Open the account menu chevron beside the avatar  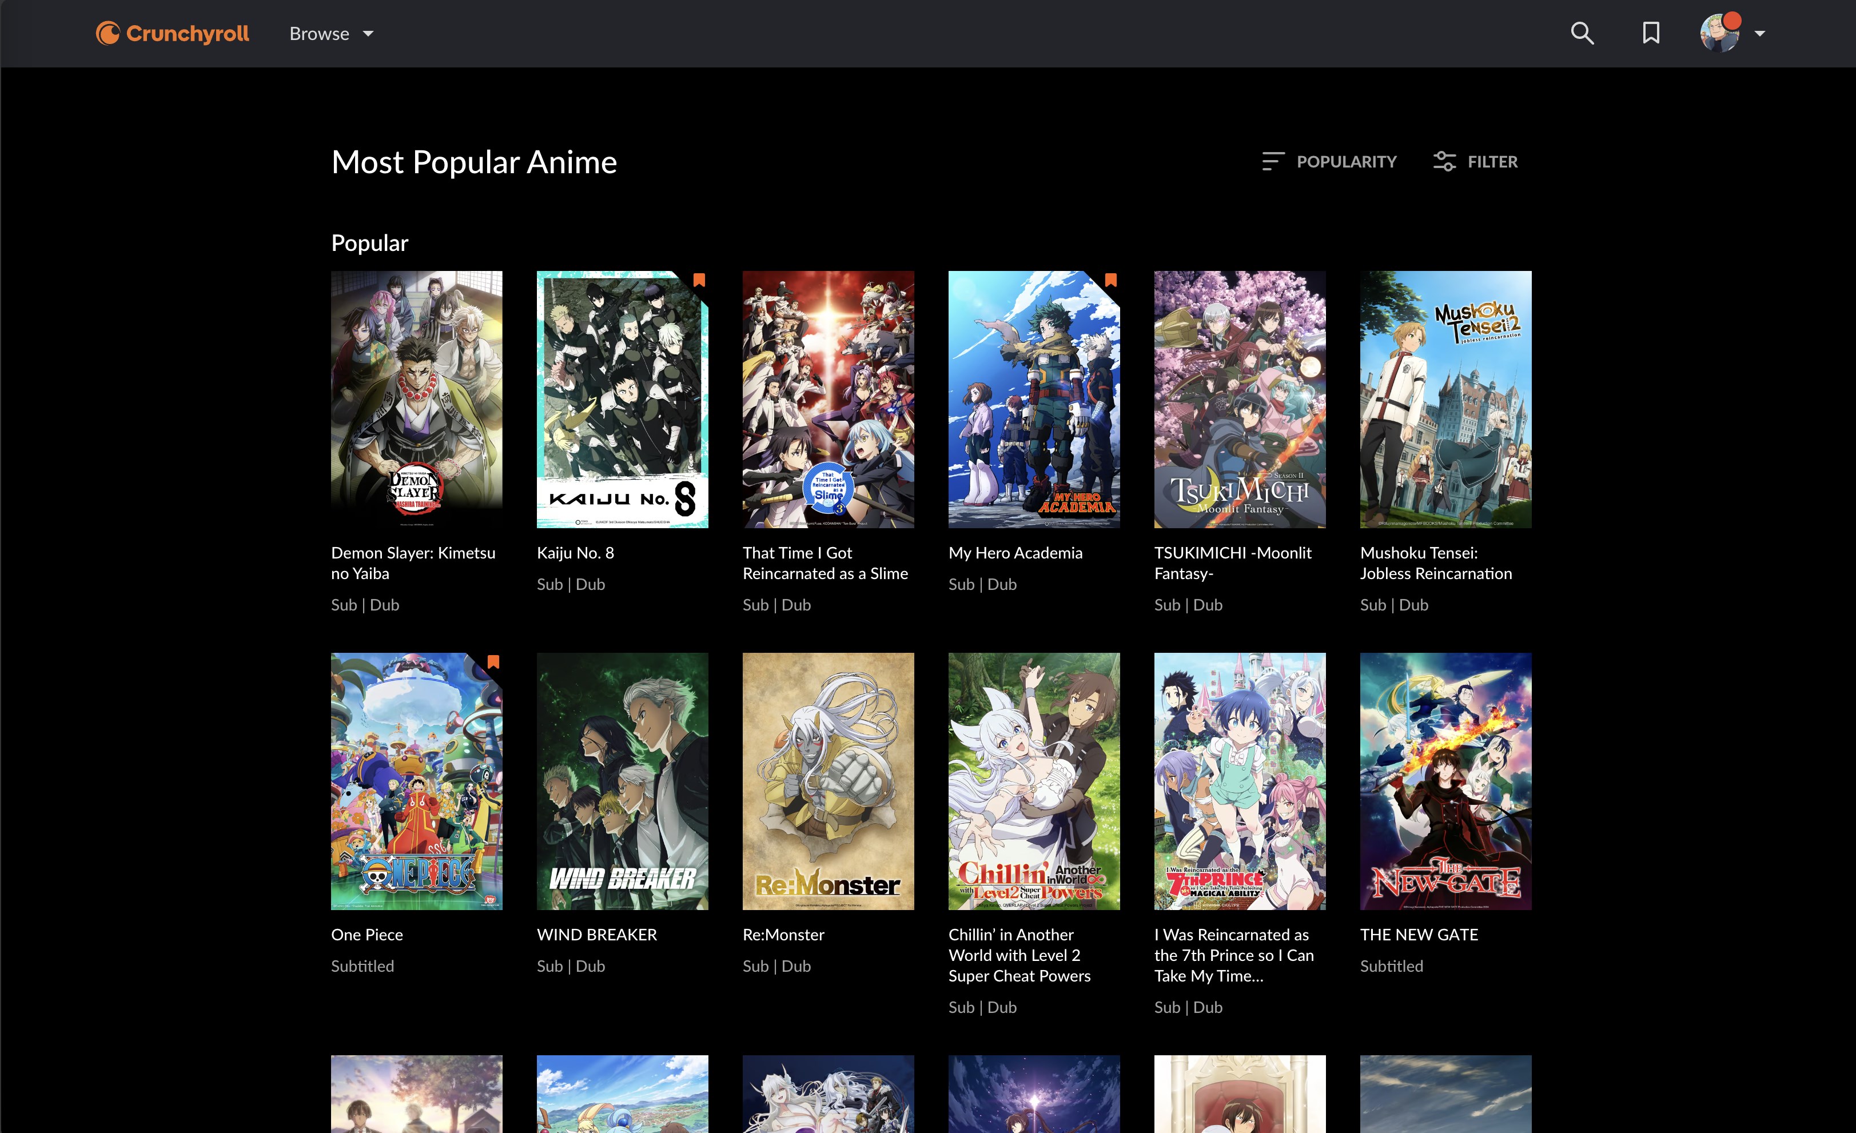click(x=1762, y=33)
